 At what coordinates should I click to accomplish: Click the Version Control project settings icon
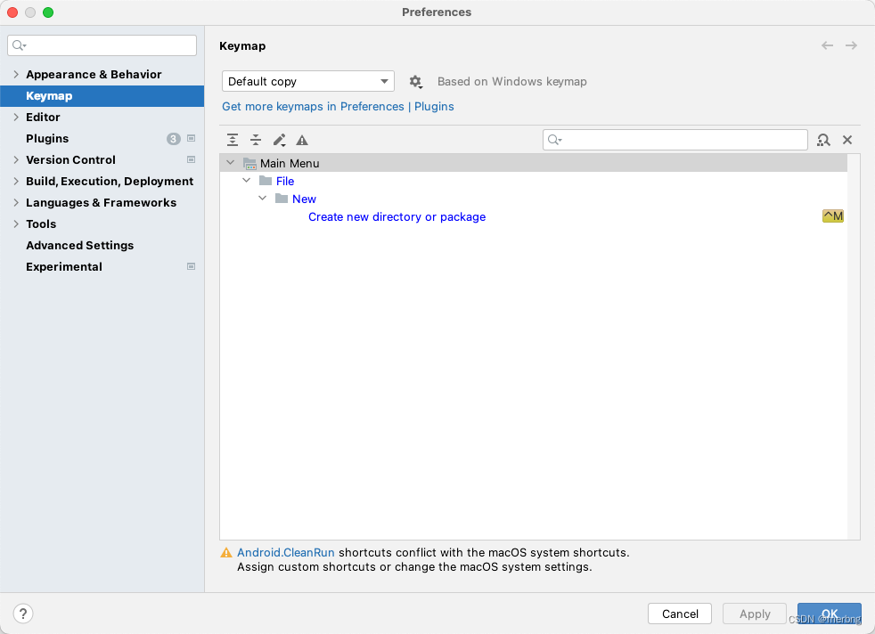point(191,159)
